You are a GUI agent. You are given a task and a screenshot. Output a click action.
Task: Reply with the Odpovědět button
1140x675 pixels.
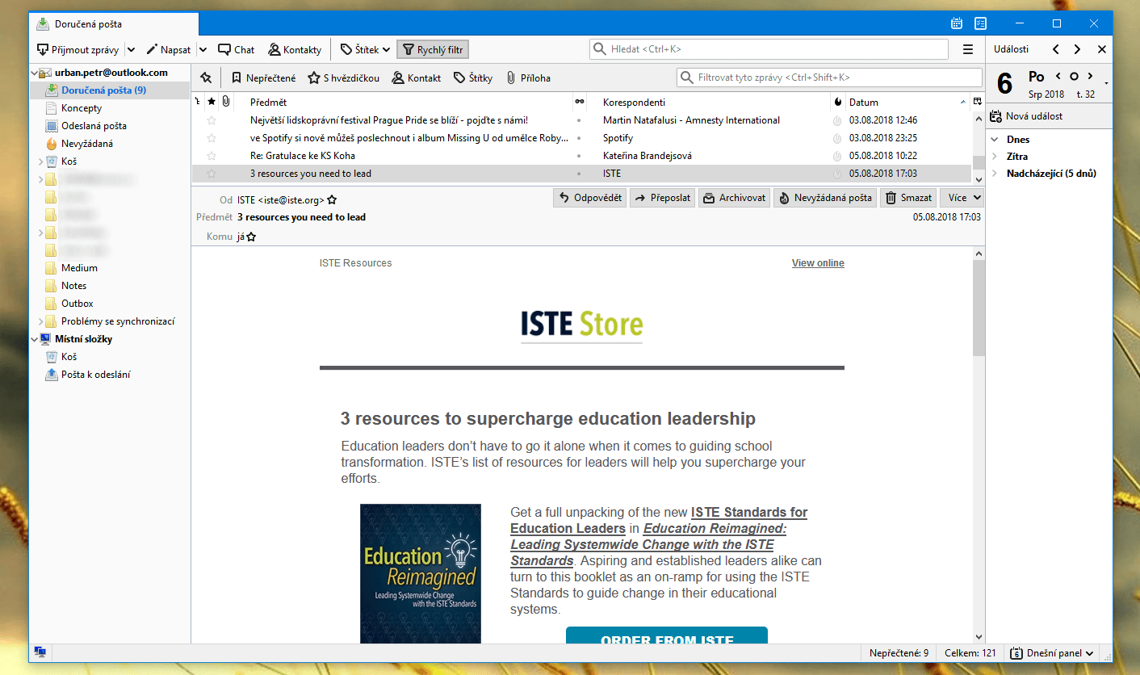tap(589, 198)
